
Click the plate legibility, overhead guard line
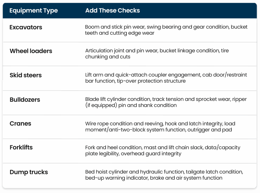pos(133,154)
